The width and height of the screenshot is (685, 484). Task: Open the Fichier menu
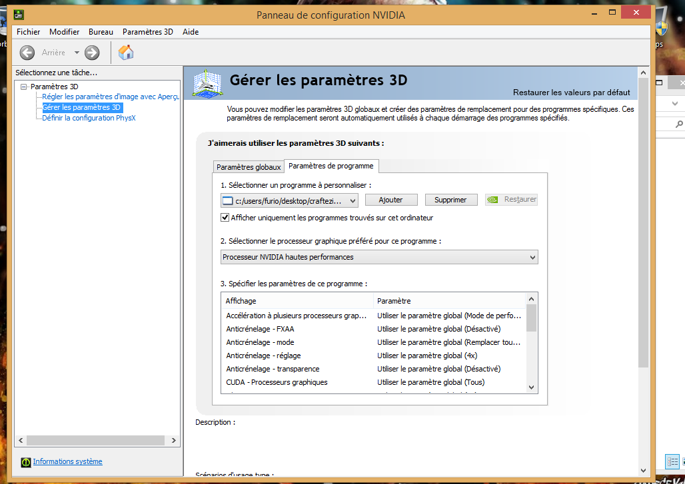pos(29,32)
